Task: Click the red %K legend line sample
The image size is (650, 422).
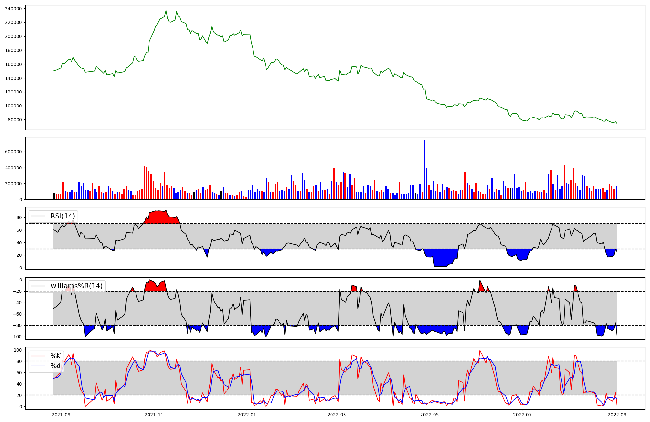Action: pyautogui.click(x=38, y=356)
